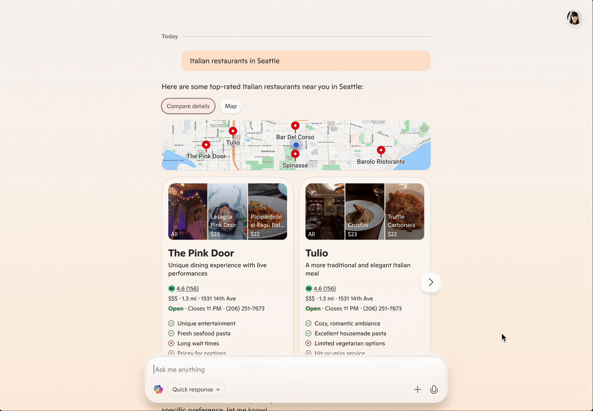Click The Pink Door restaurant title
This screenshot has height=411, width=593.
click(201, 253)
